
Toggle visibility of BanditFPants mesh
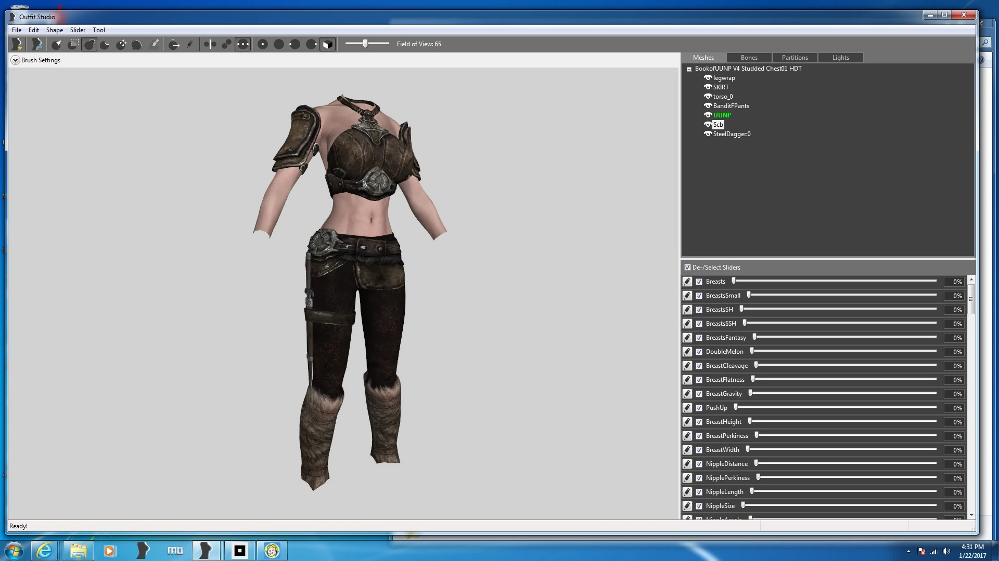[x=708, y=105]
